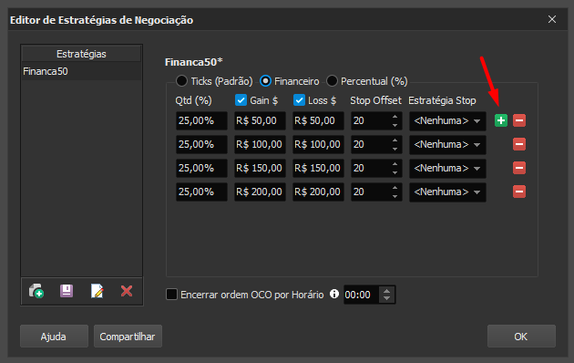Click the new strategy icon with green plus

click(36, 291)
